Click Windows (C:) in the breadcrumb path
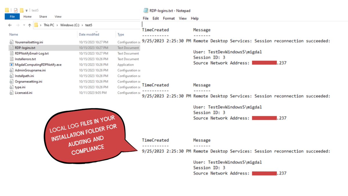The height and width of the screenshot is (196, 348). point(70,25)
